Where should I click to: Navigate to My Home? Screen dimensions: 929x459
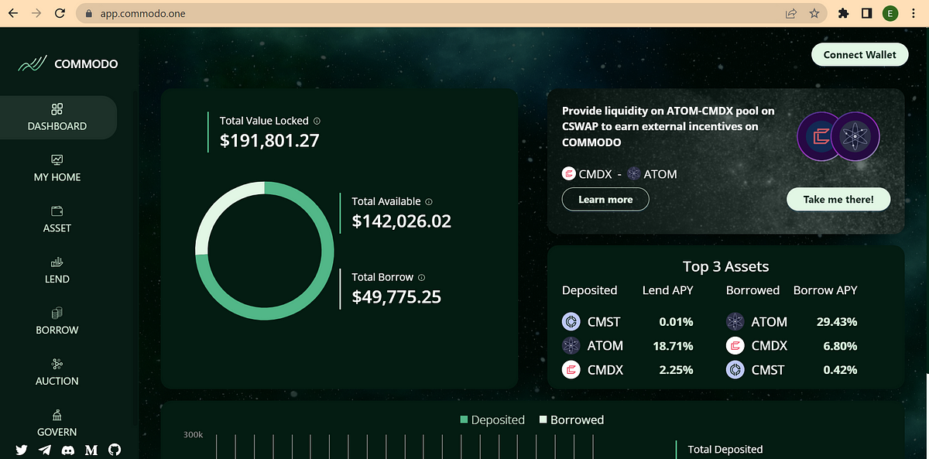click(x=57, y=169)
